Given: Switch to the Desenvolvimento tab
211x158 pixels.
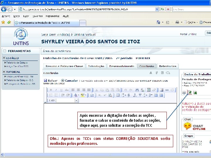Looking at the screenshot, I should point(122,66).
